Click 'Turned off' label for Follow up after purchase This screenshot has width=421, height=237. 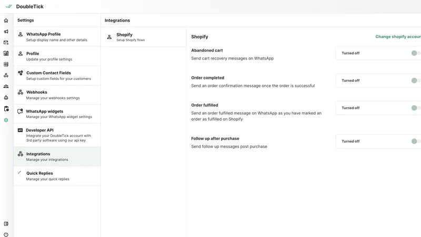[x=350, y=141]
